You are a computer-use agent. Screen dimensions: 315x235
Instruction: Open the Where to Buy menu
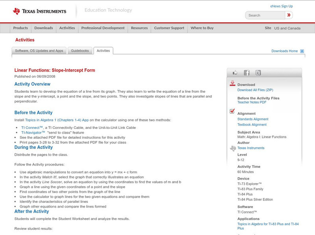(x=202, y=28)
